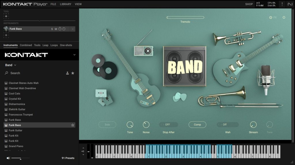Open the Wah Off selector
The width and height of the screenshot is (295, 165).
point(228,125)
